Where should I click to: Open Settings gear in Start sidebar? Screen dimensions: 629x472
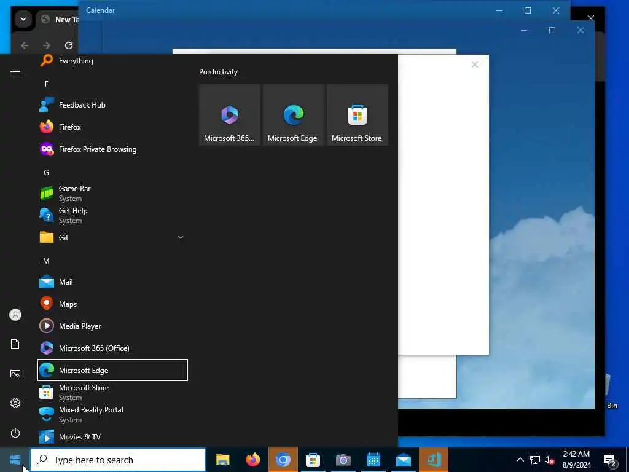pyautogui.click(x=15, y=403)
